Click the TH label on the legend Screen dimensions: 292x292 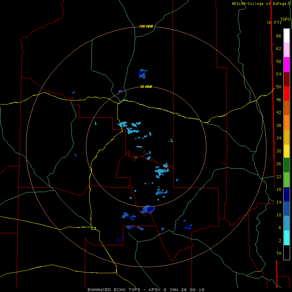[279, 253]
